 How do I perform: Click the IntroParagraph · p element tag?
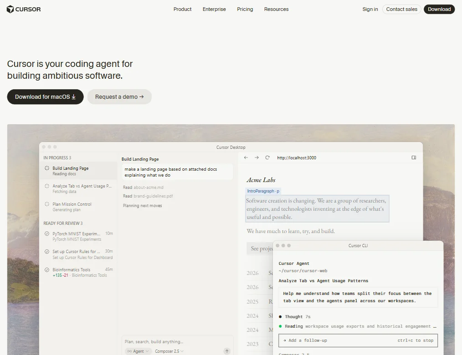click(x=263, y=191)
